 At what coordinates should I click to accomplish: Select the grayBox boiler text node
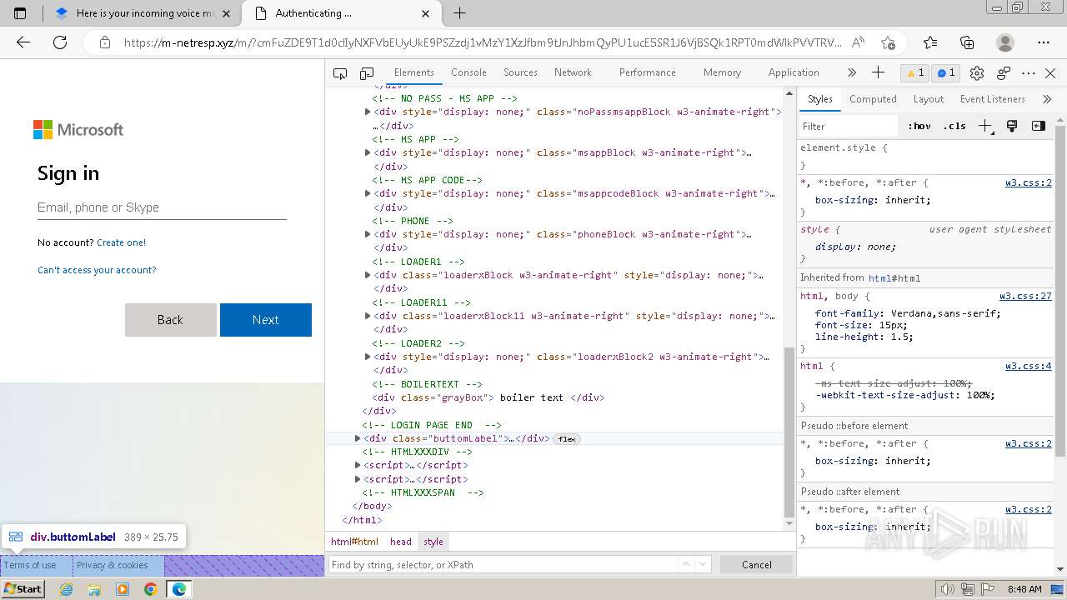tap(489, 397)
